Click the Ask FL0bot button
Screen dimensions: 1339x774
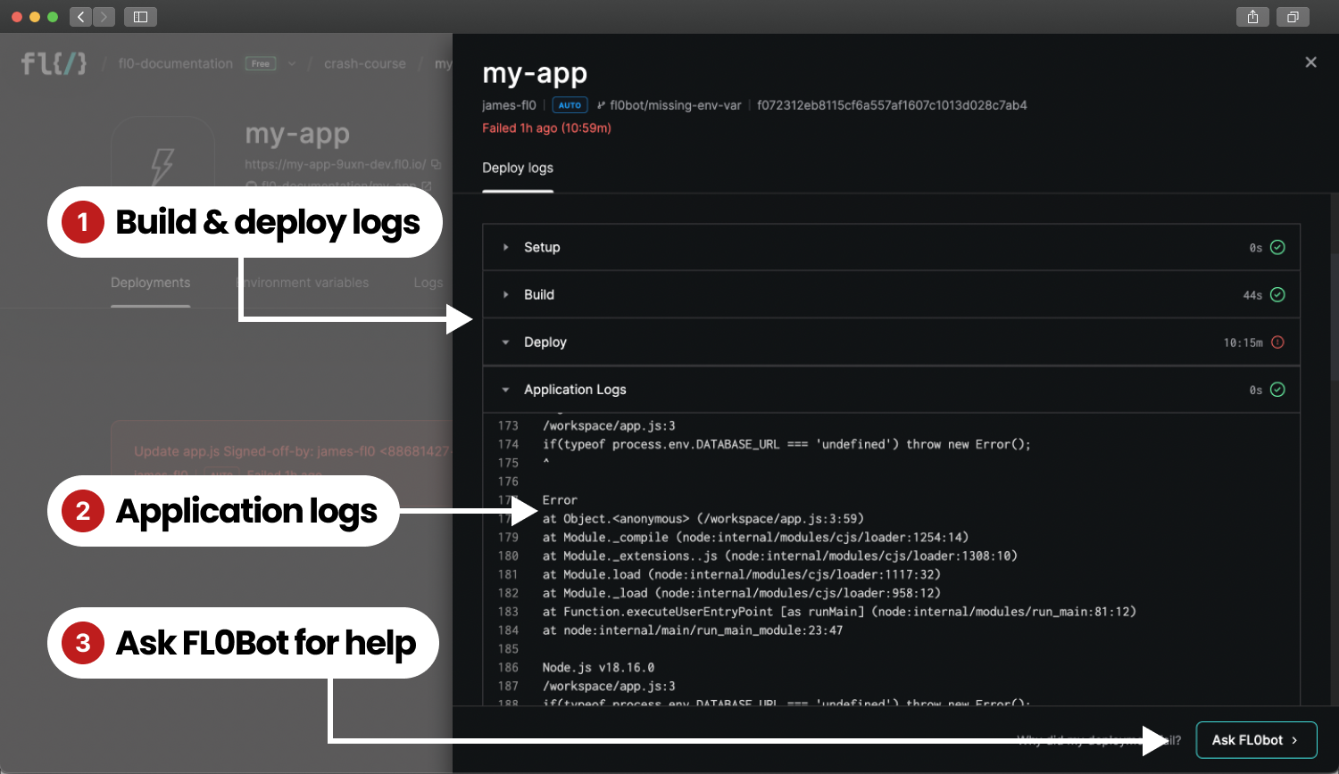click(x=1256, y=740)
